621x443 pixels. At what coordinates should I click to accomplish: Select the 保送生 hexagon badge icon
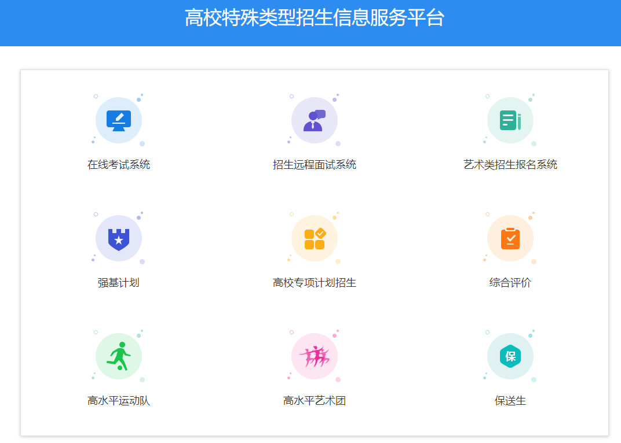click(510, 356)
